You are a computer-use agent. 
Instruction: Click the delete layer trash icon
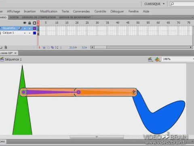point(6,47)
